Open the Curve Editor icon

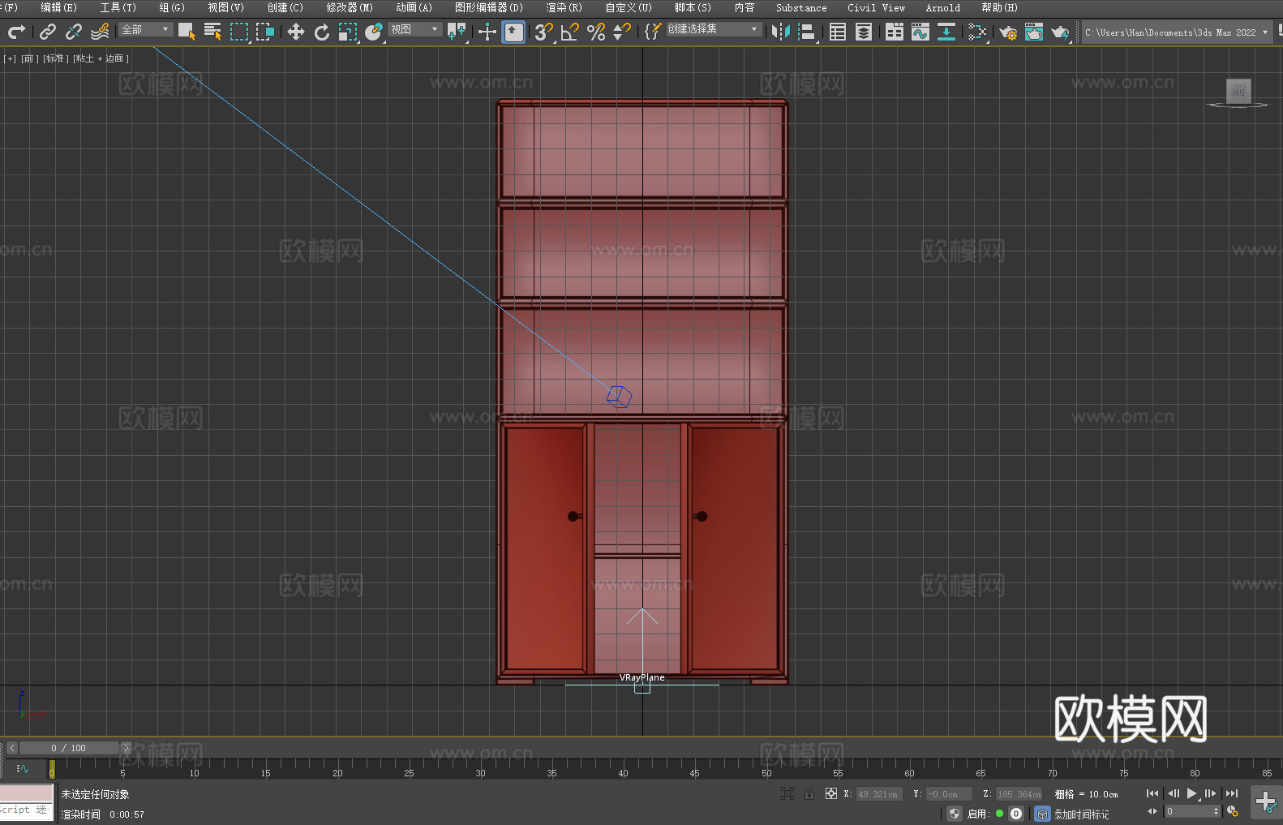[x=920, y=32]
